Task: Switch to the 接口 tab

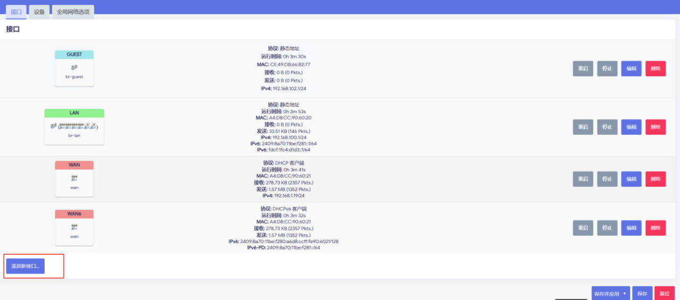Action: pos(16,12)
